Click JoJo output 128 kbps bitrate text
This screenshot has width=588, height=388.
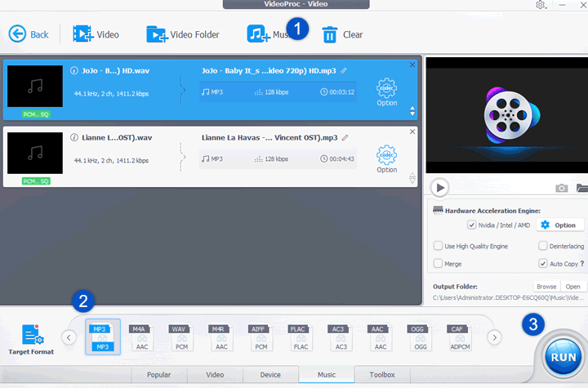(276, 92)
